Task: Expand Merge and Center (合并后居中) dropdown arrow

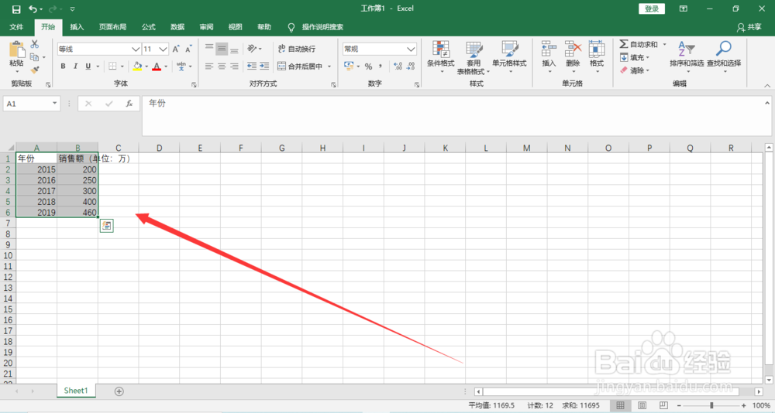Action: point(329,66)
